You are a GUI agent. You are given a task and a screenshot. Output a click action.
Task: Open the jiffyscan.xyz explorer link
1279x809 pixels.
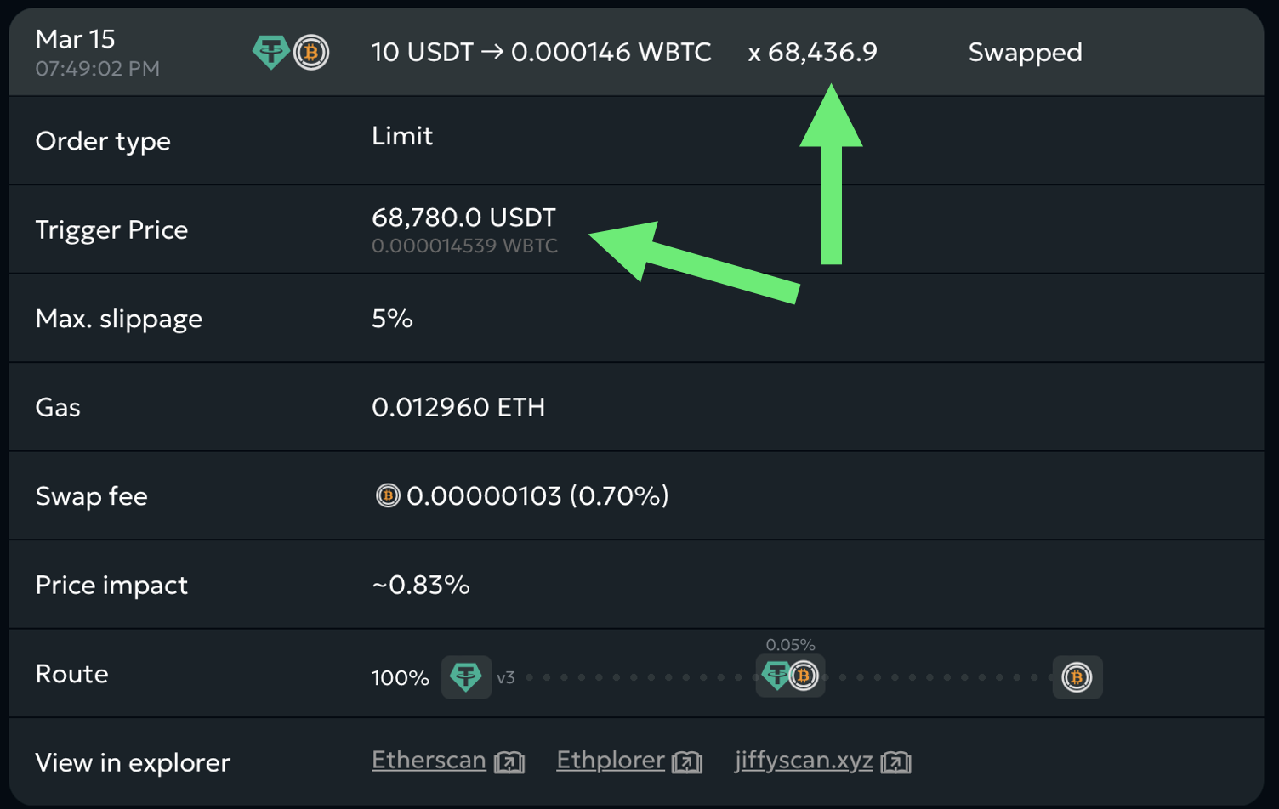click(x=804, y=760)
